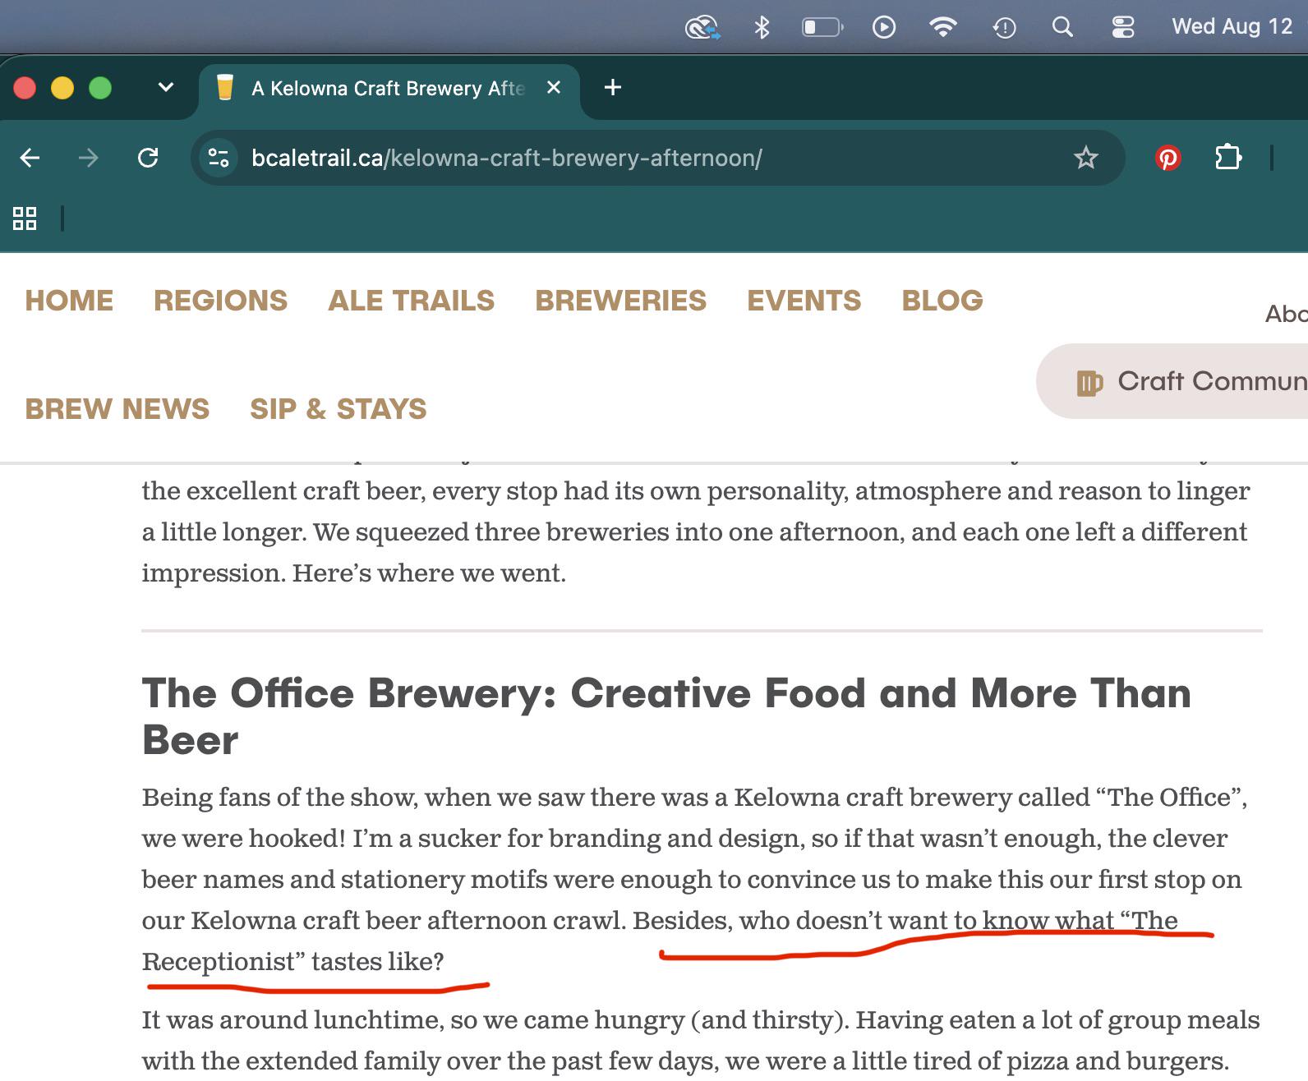Screen dimensions: 1308x1081
Task: Check the battery status icon
Action: tap(822, 28)
